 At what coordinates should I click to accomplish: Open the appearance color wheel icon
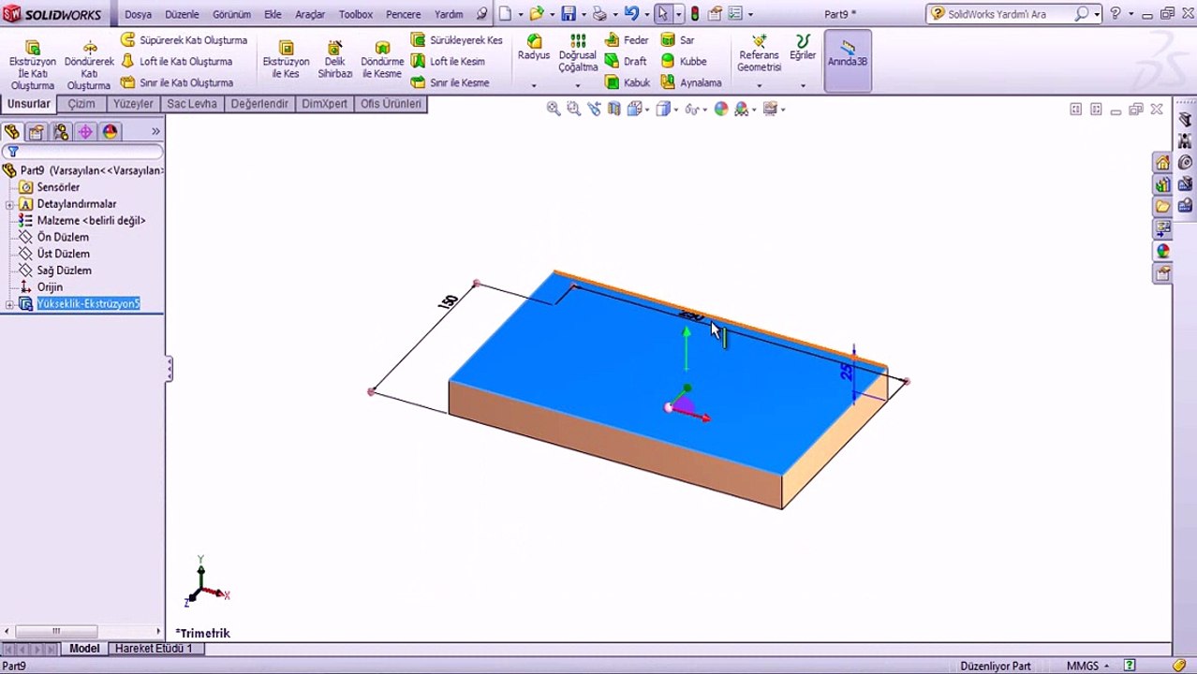point(721,110)
